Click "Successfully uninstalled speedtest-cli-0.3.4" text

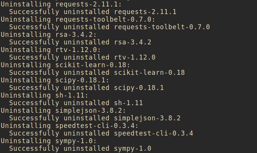point(101,133)
